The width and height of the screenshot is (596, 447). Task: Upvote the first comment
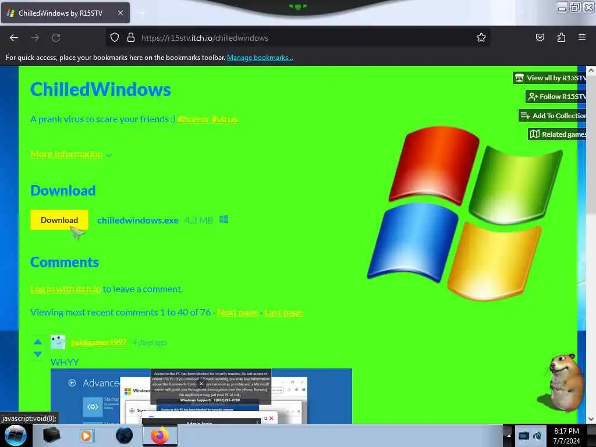point(38,342)
